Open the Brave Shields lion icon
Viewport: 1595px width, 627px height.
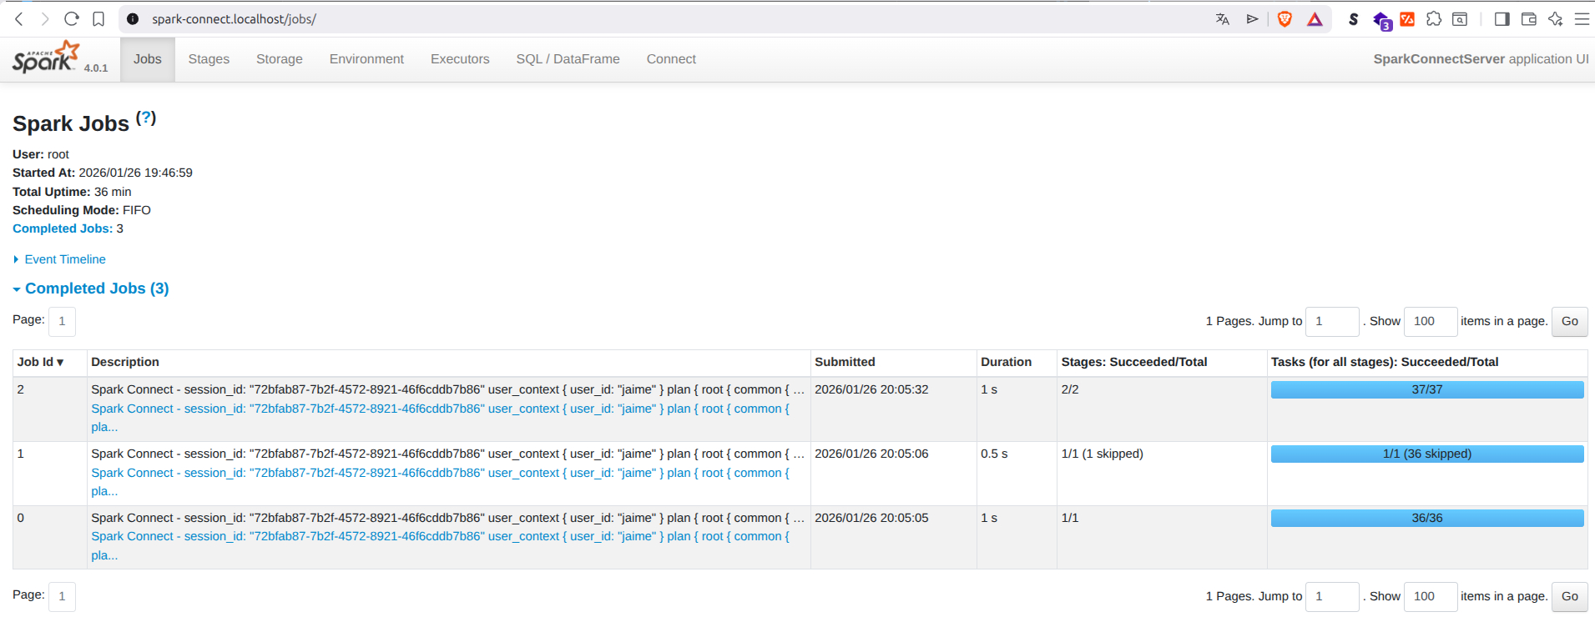1285,19
